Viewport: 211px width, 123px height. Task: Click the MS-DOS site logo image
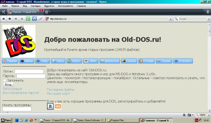[x=19, y=41]
